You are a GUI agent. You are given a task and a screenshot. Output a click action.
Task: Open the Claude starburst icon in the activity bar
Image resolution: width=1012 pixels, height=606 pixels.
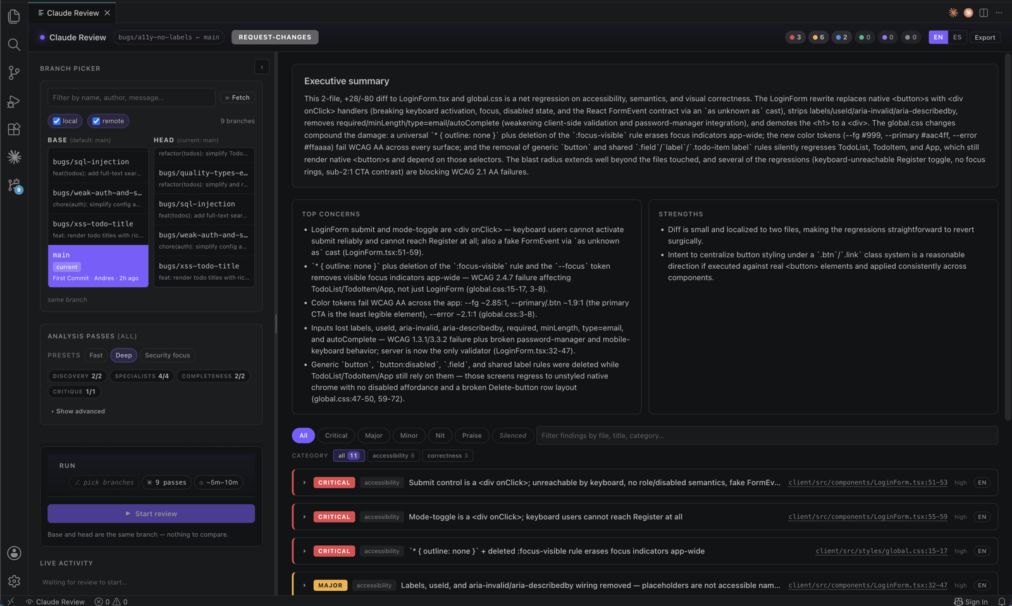(14, 157)
